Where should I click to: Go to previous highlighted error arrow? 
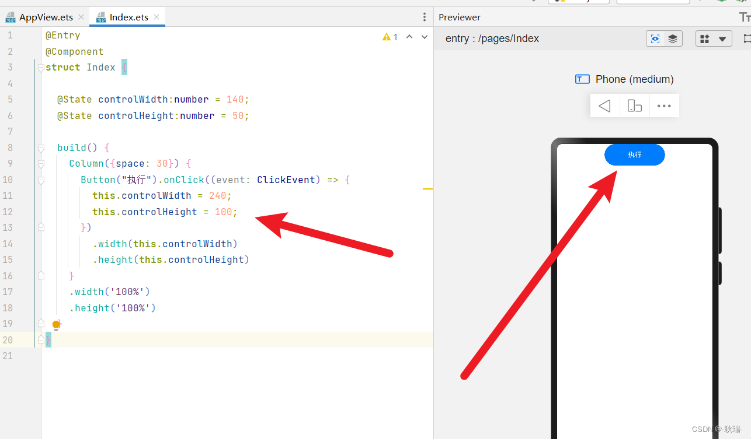coord(409,37)
